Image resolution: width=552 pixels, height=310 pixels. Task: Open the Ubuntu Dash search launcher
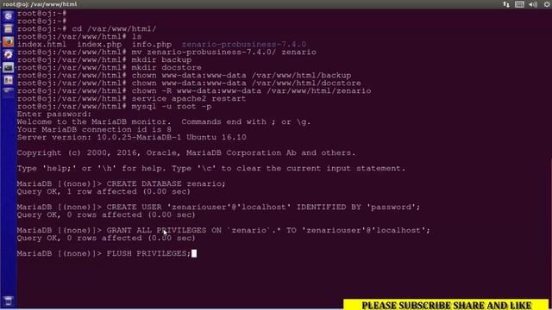(8, 16)
